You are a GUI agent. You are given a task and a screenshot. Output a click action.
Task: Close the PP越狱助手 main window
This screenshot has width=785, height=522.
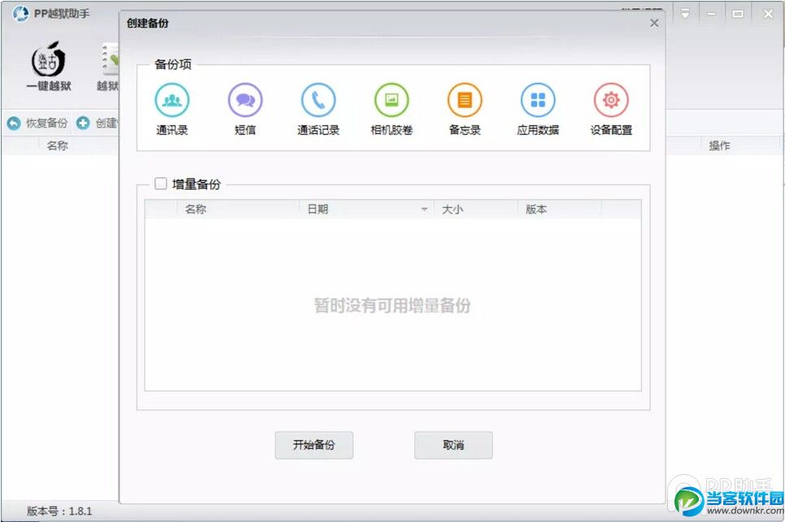click(768, 14)
